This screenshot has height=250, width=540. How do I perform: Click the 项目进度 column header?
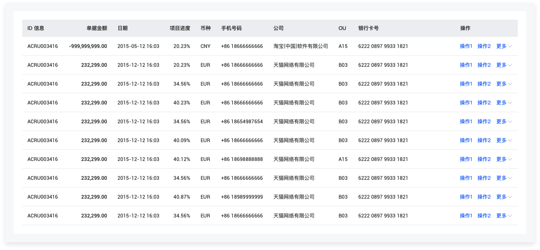[x=180, y=28]
